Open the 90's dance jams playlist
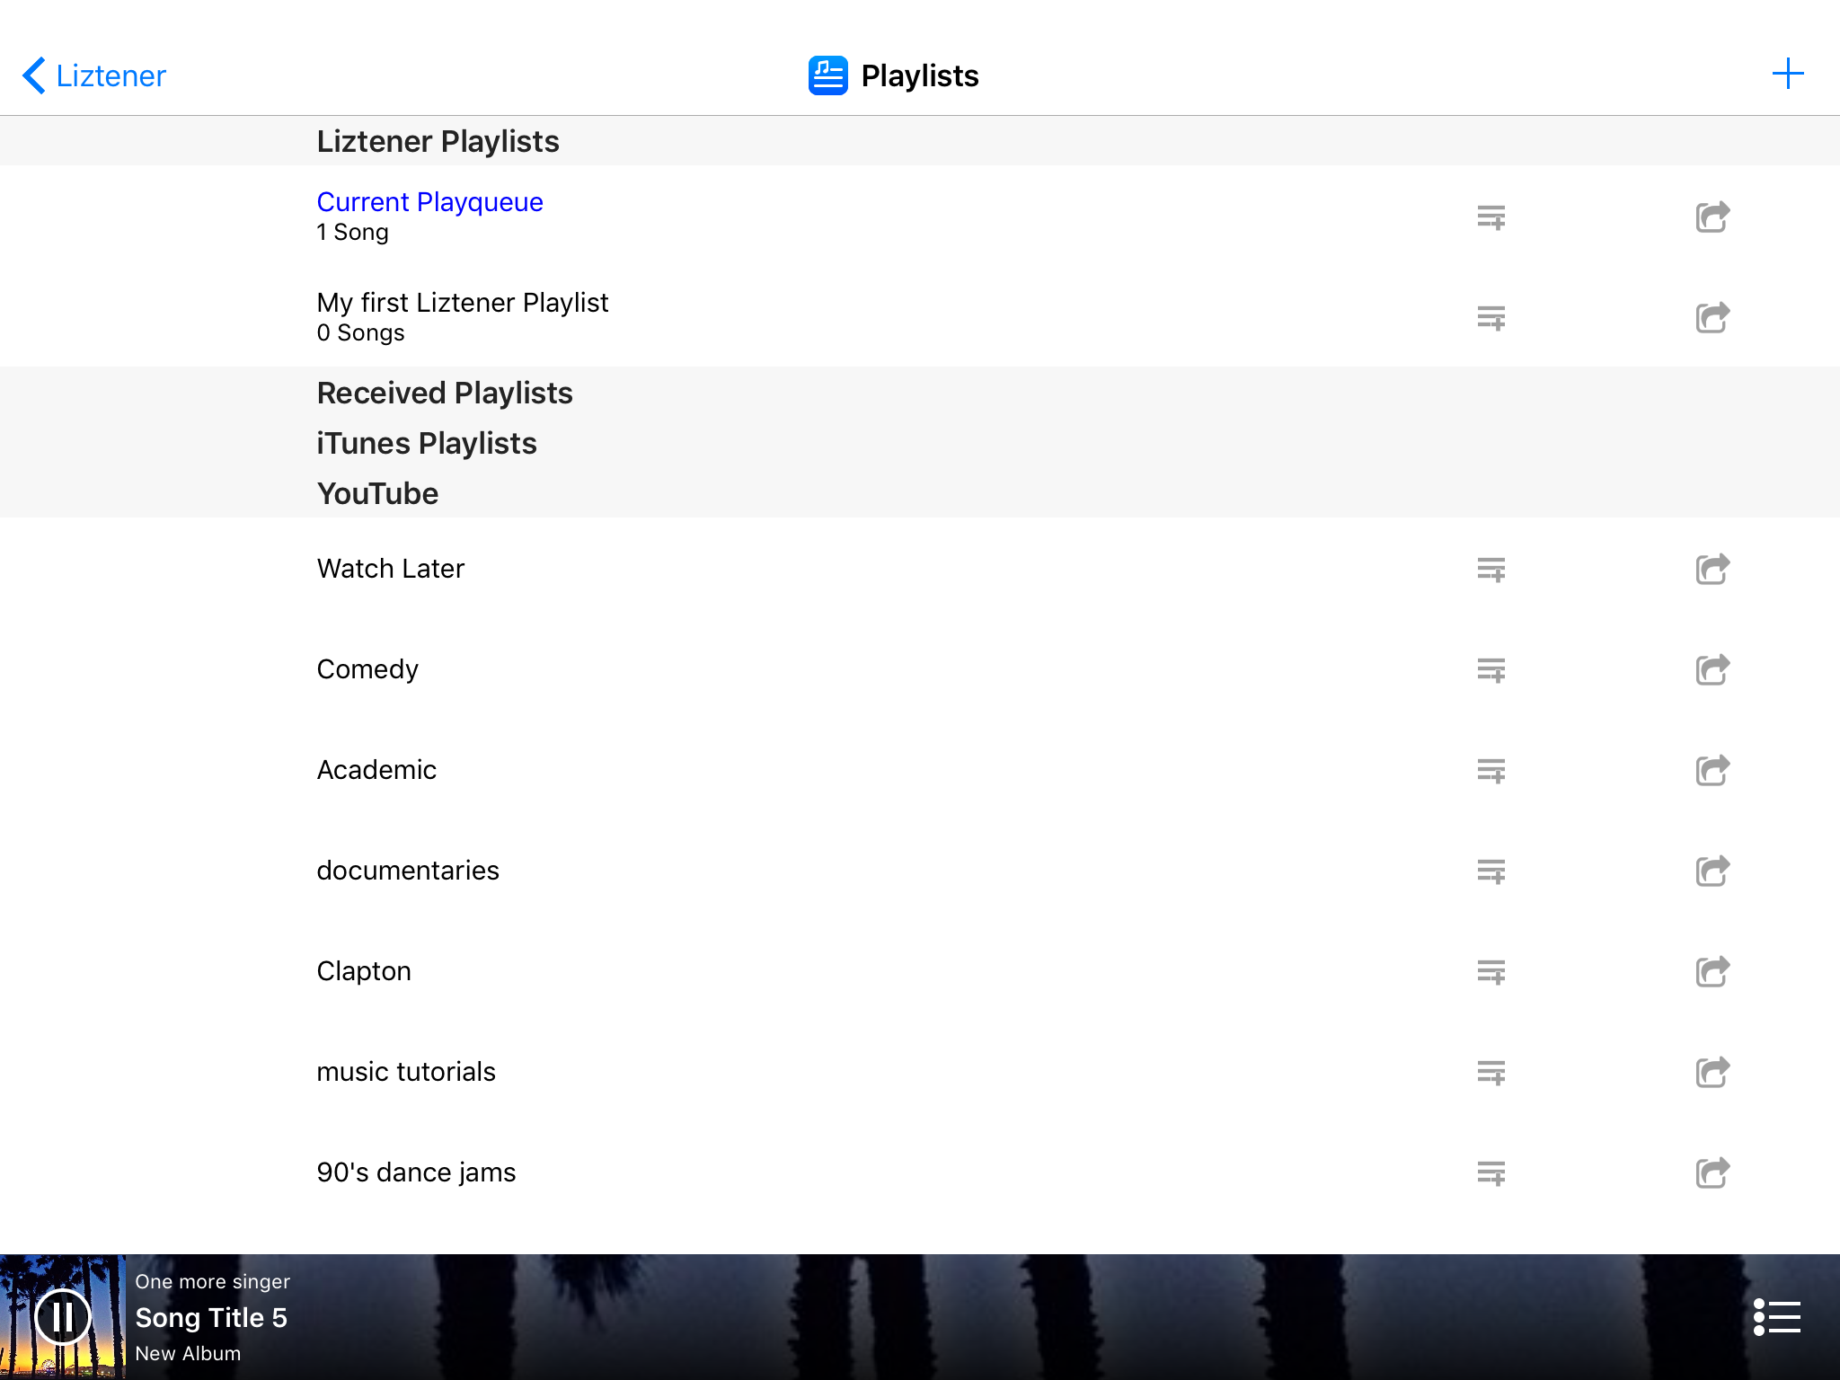The width and height of the screenshot is (1840, 1380). coord(920,1172)
